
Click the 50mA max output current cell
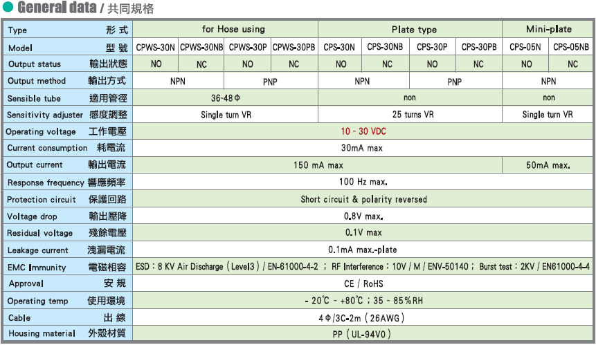coord(548,165)
